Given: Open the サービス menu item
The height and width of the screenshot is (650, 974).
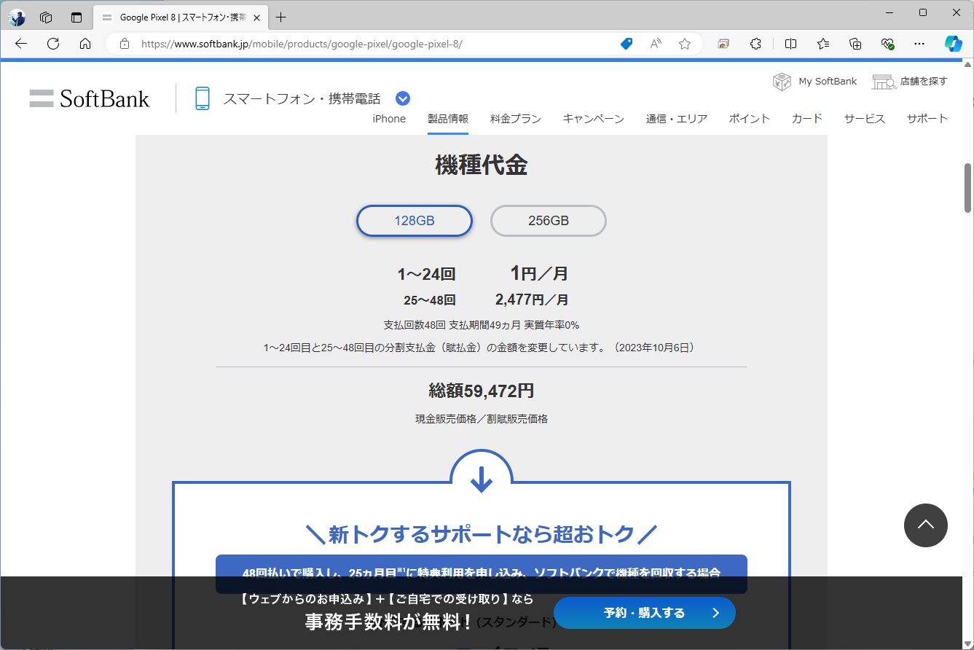Looking at the screenshot, I should (865, 119).
